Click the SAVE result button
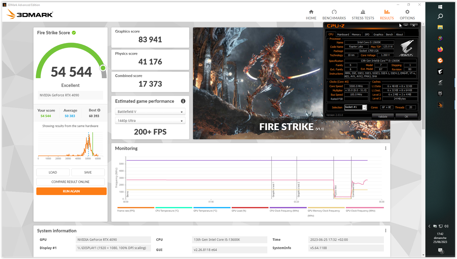The width and height of the screenshot is (457, 259). point(88,173)
